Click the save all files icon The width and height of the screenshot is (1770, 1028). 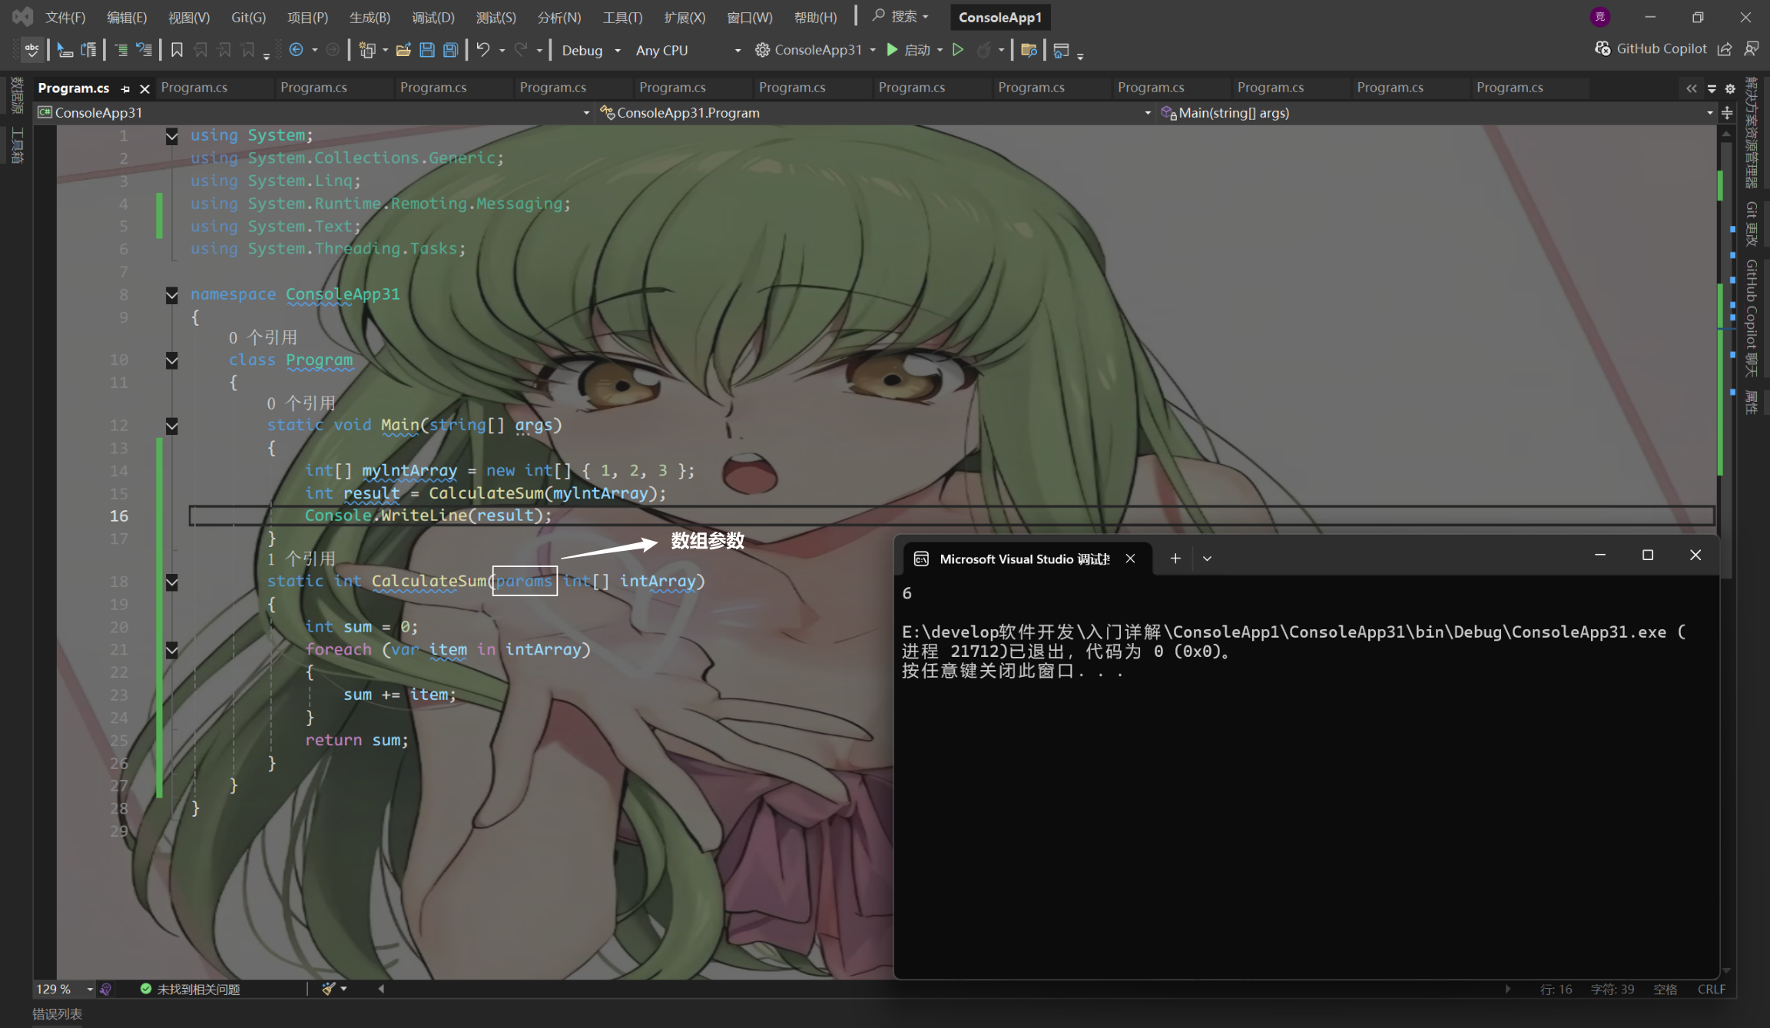coord(451,50)
